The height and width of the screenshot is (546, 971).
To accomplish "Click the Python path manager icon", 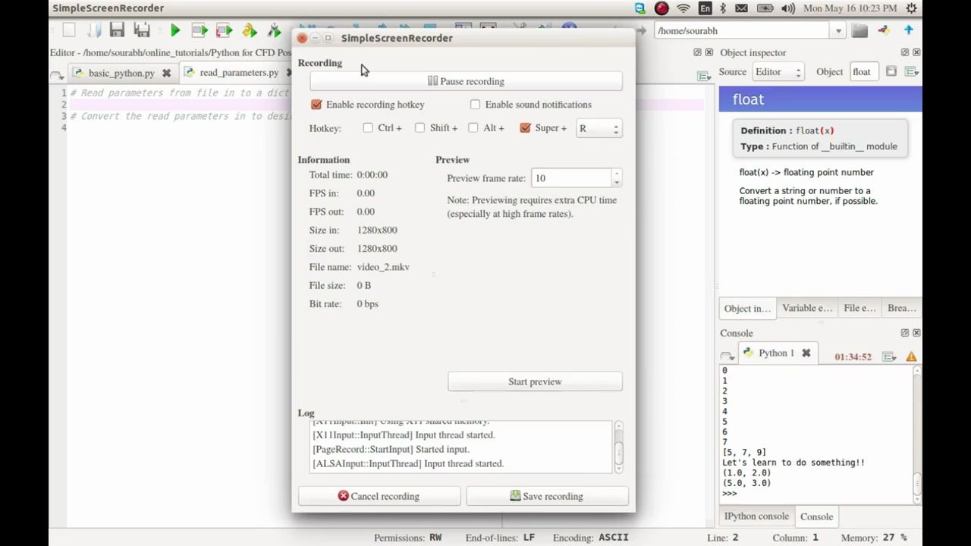I will (x=884, y=30).
